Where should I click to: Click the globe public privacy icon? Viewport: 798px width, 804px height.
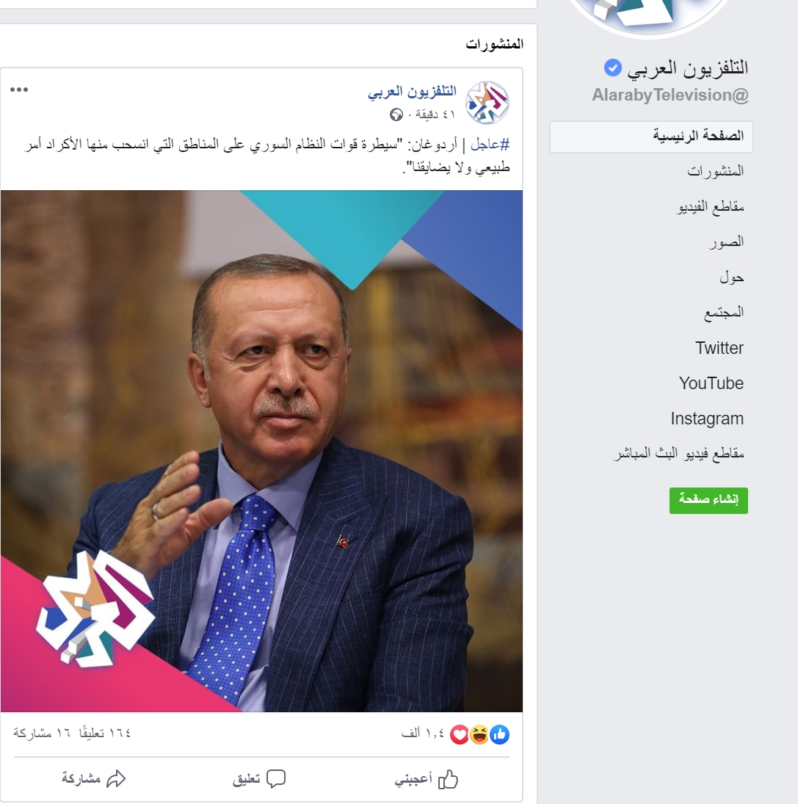point(396,115)
